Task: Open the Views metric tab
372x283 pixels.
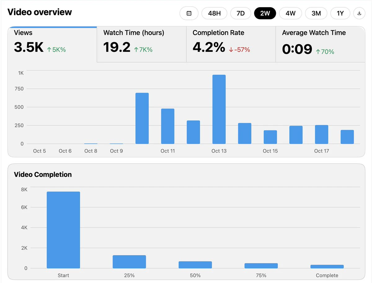Action: pyautogui.click(x=52, y=44)
